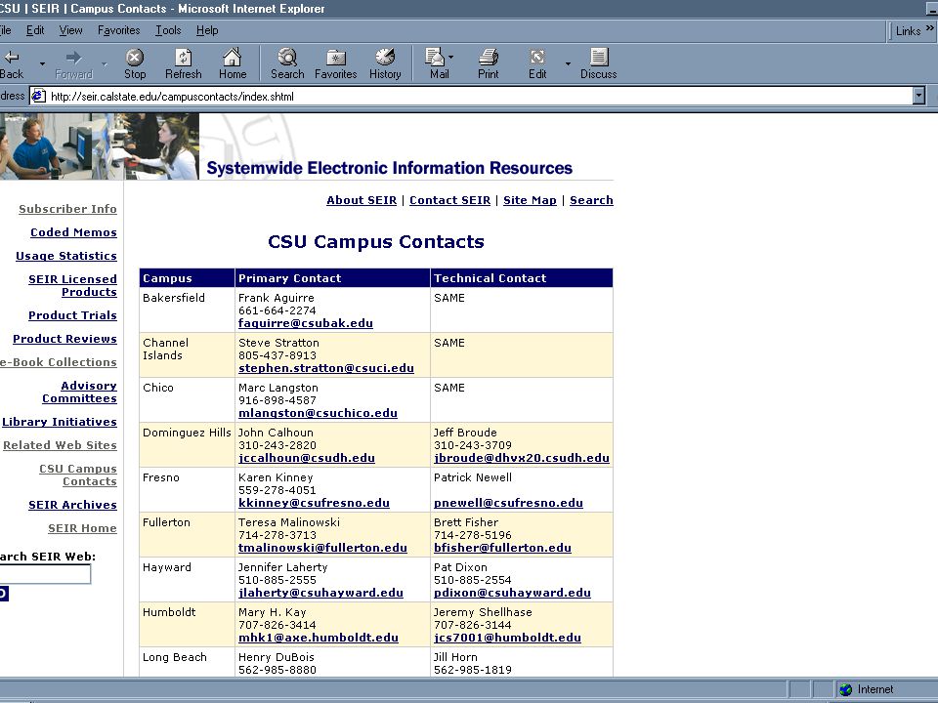Open the CSU Campus Contacts sidebar link
The width and height of the screenshot is (938, 703).
pos(78,475)
